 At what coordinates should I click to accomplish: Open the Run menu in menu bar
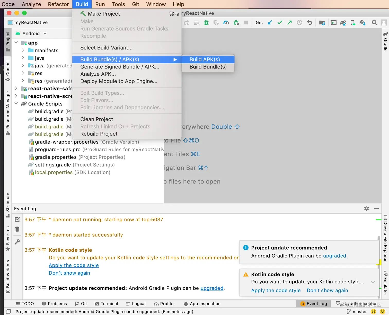tap(100, 4)
